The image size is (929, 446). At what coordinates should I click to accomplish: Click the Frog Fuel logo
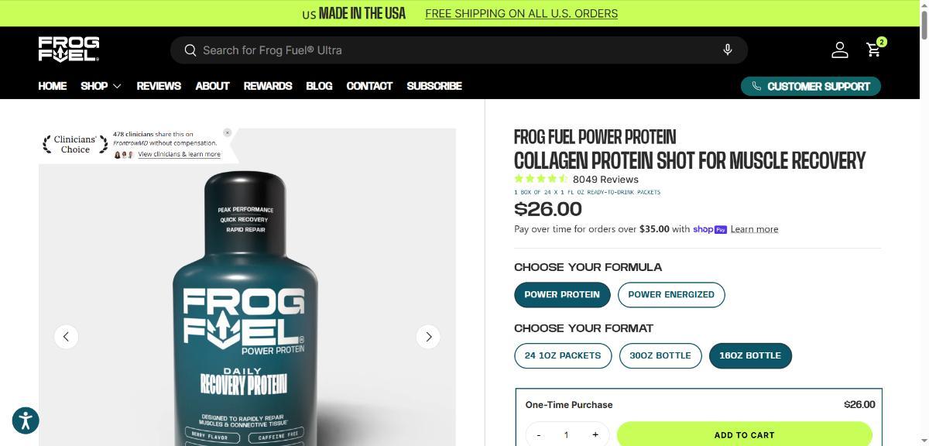69,50
